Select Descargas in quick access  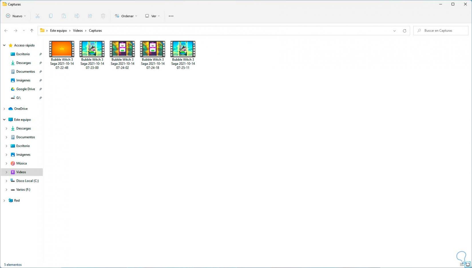pos(23,63)
